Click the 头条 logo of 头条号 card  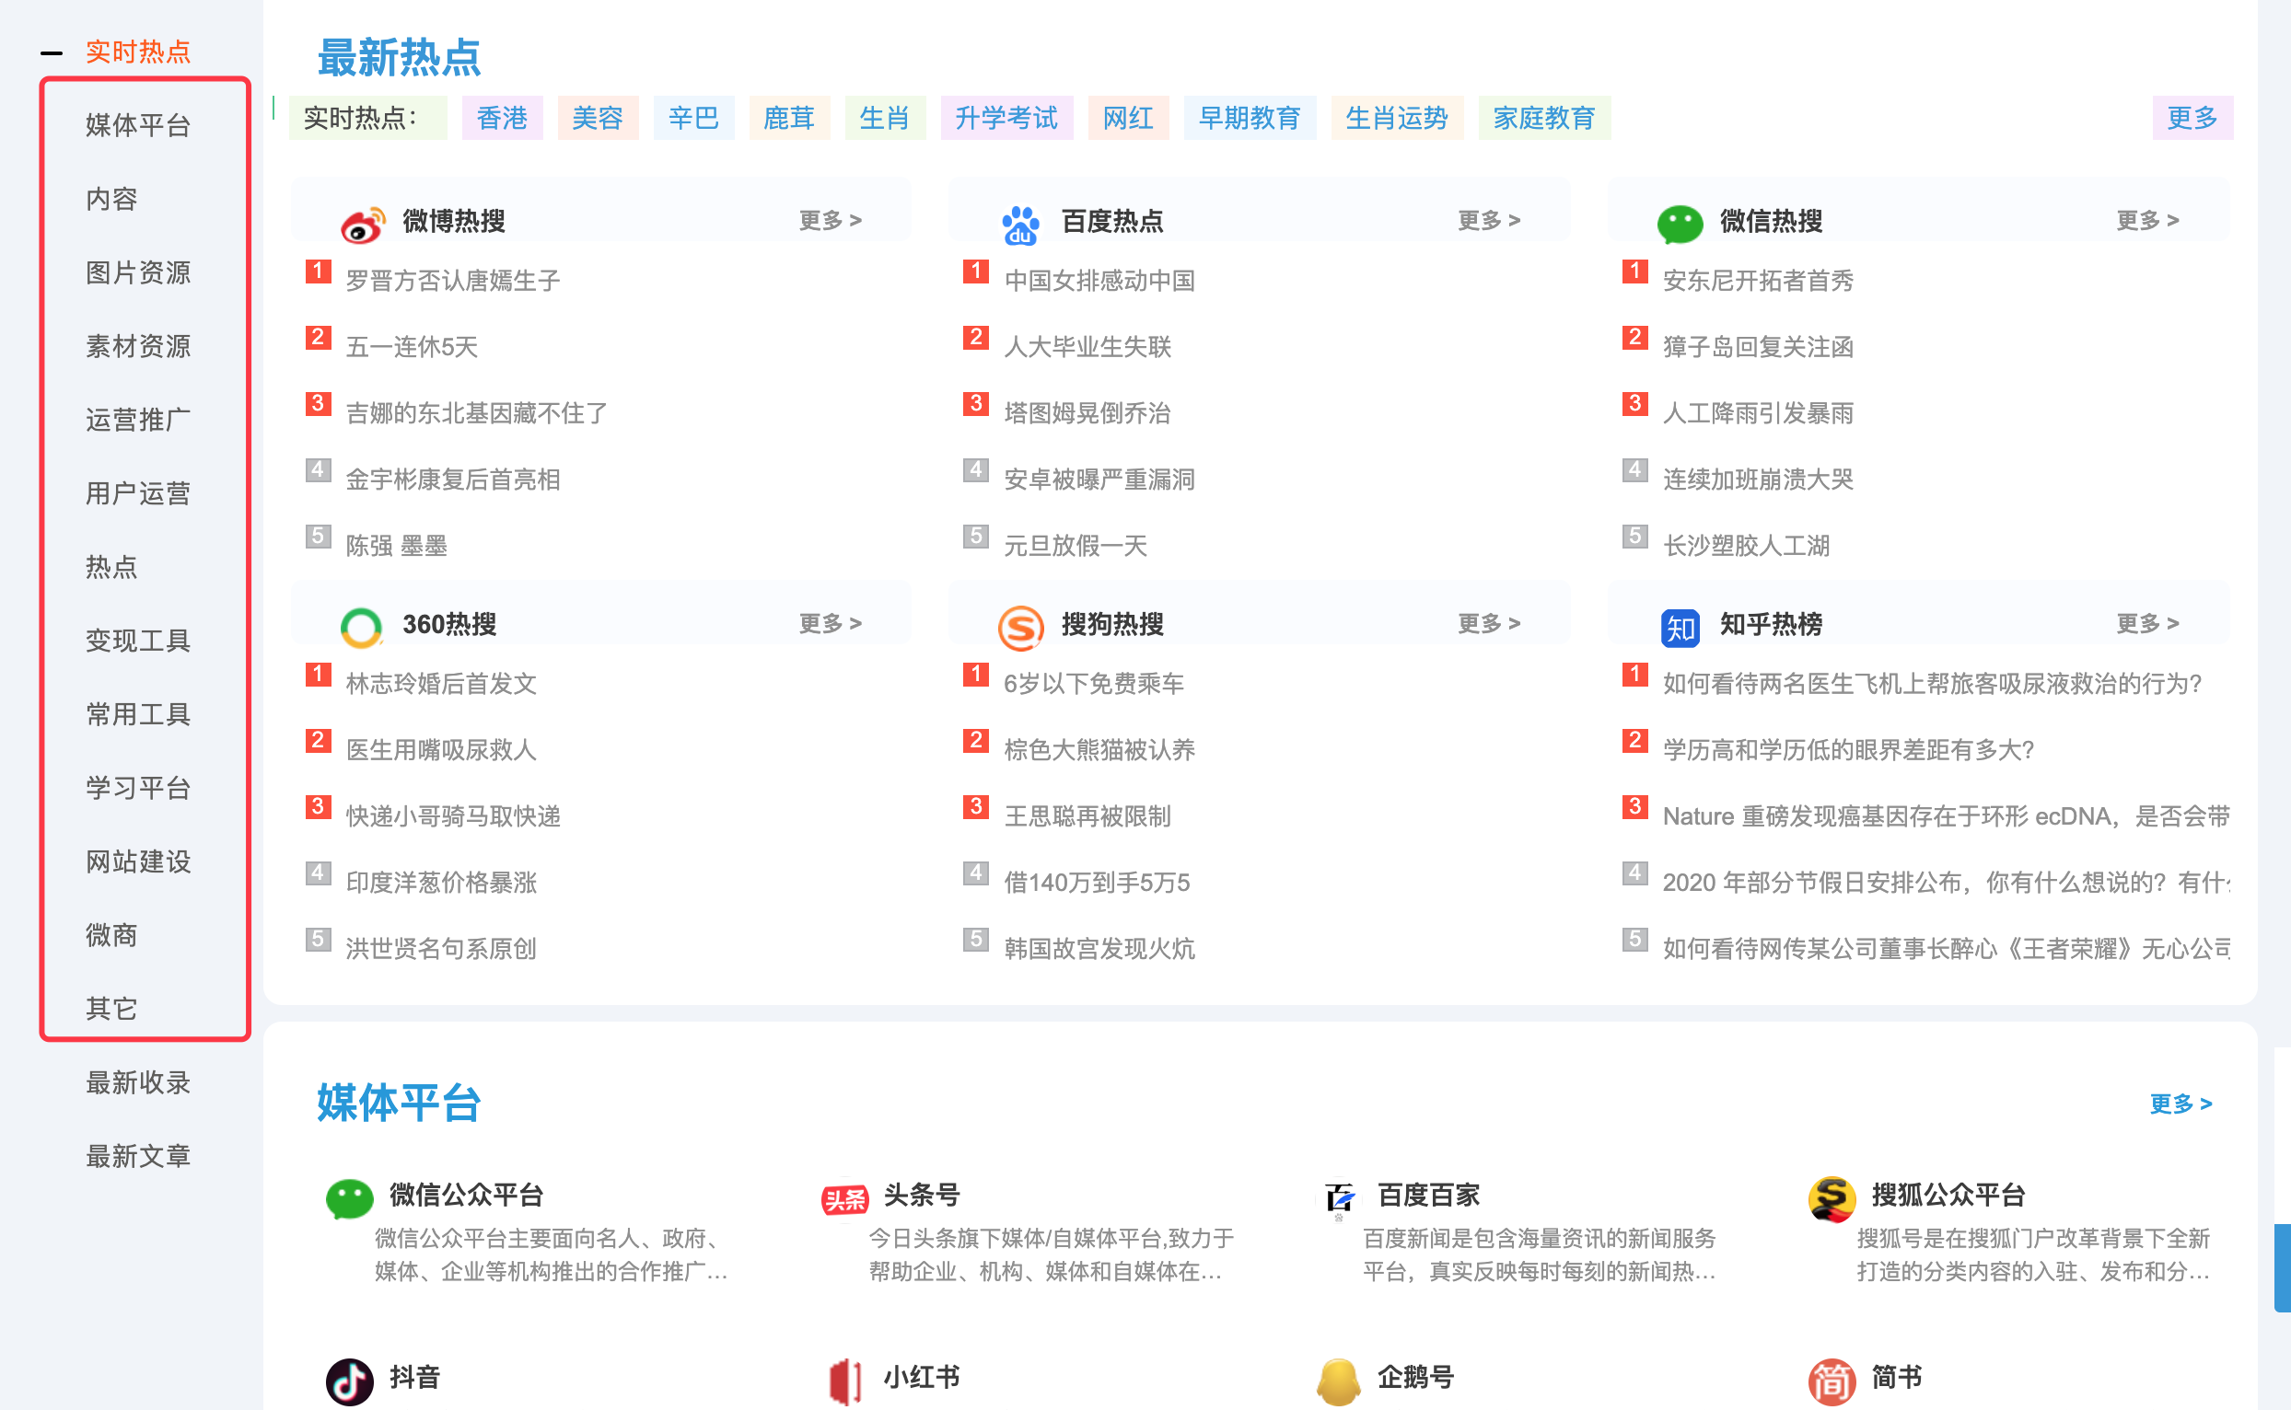(844, 1199)
